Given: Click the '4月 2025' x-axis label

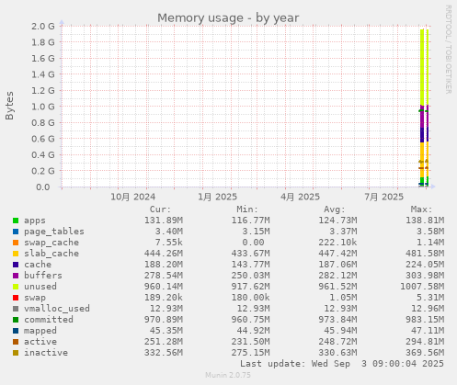Looking at the screenshot, I should click(x=300, y=197).
